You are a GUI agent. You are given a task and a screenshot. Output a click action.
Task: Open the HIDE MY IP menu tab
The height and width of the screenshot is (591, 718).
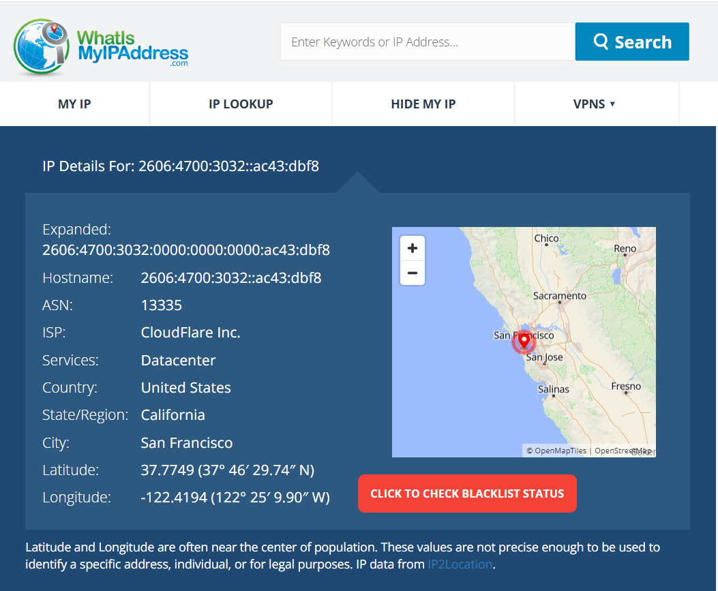click(423, 104)
